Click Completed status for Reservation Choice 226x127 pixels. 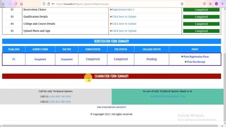[x=201, y=10]
